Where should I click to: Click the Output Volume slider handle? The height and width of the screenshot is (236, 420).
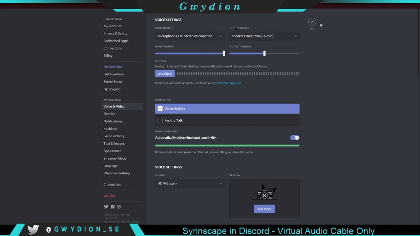(264, 53)
